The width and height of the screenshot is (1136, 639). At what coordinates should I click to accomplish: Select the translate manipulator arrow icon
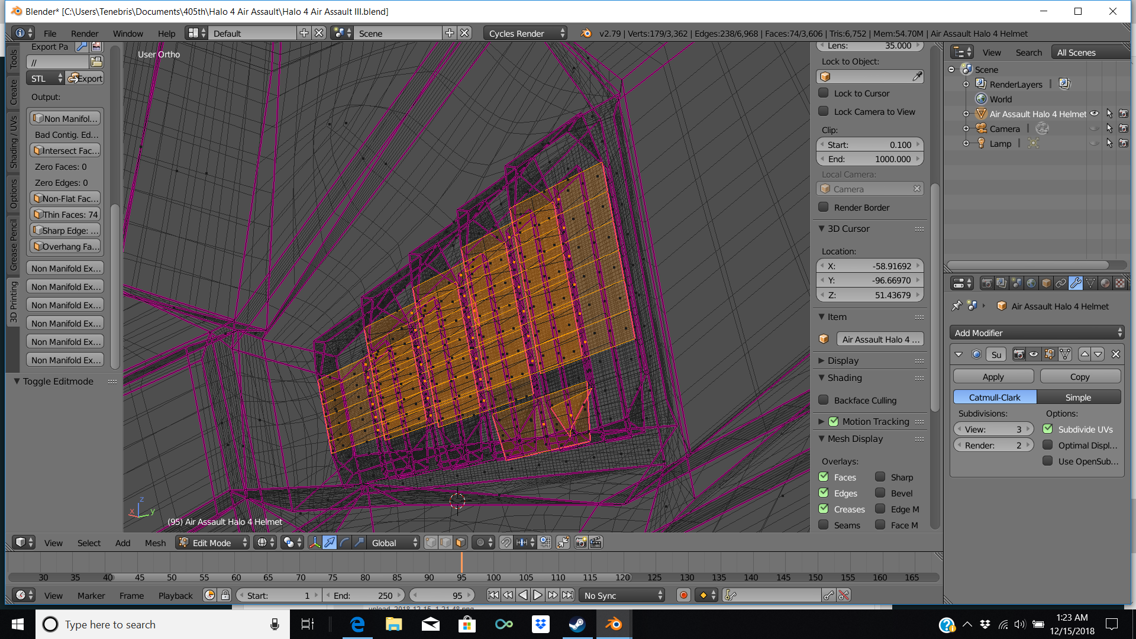pyautogui.click(x=330, y=543)
